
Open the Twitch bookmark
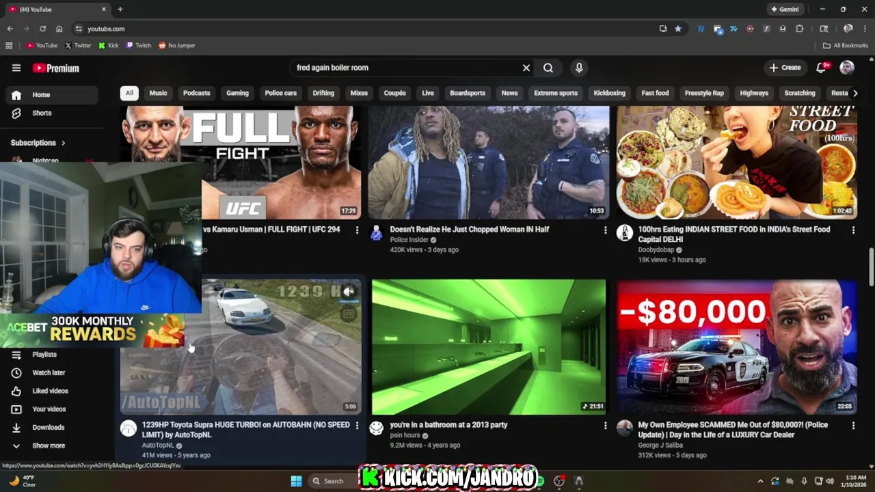click(139, 46)
